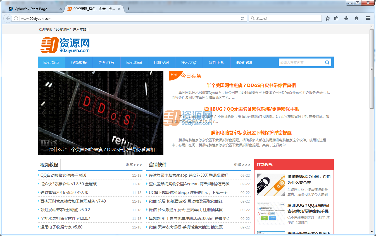Close the 90资源网 tab
Screen dimensions: 376x236
pyautogui.click(x=119, y=9)
